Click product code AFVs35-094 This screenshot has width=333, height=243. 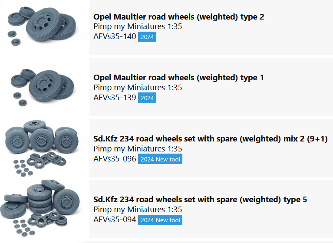115,220
